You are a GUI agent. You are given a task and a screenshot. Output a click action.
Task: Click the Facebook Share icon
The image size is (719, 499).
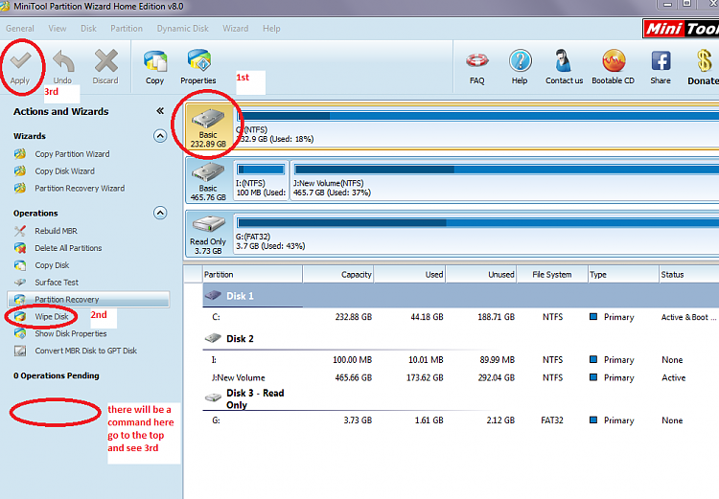coord(661,60)
